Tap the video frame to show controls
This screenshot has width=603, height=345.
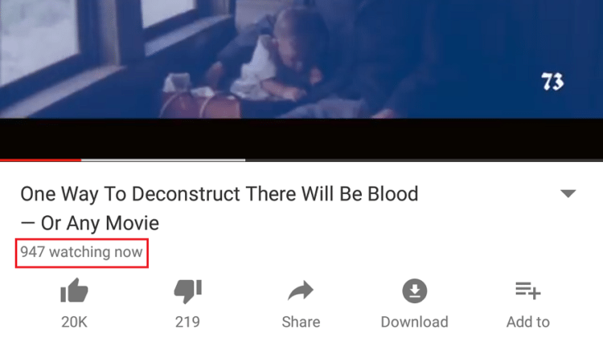point(301,59)
